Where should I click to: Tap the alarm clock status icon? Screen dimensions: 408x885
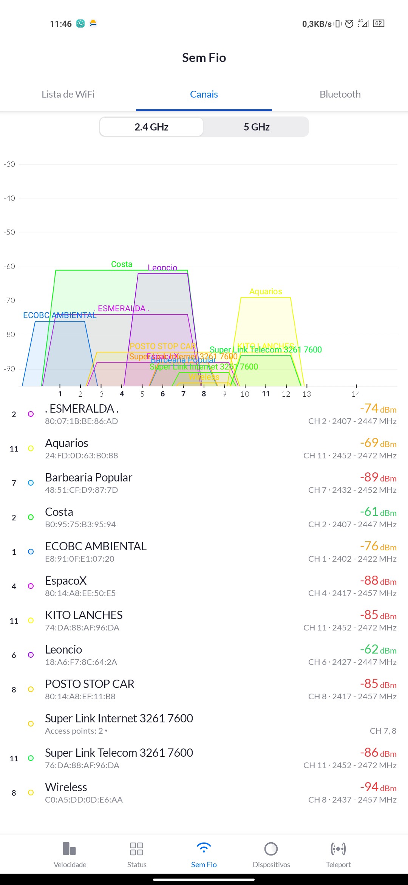(349, 24)
